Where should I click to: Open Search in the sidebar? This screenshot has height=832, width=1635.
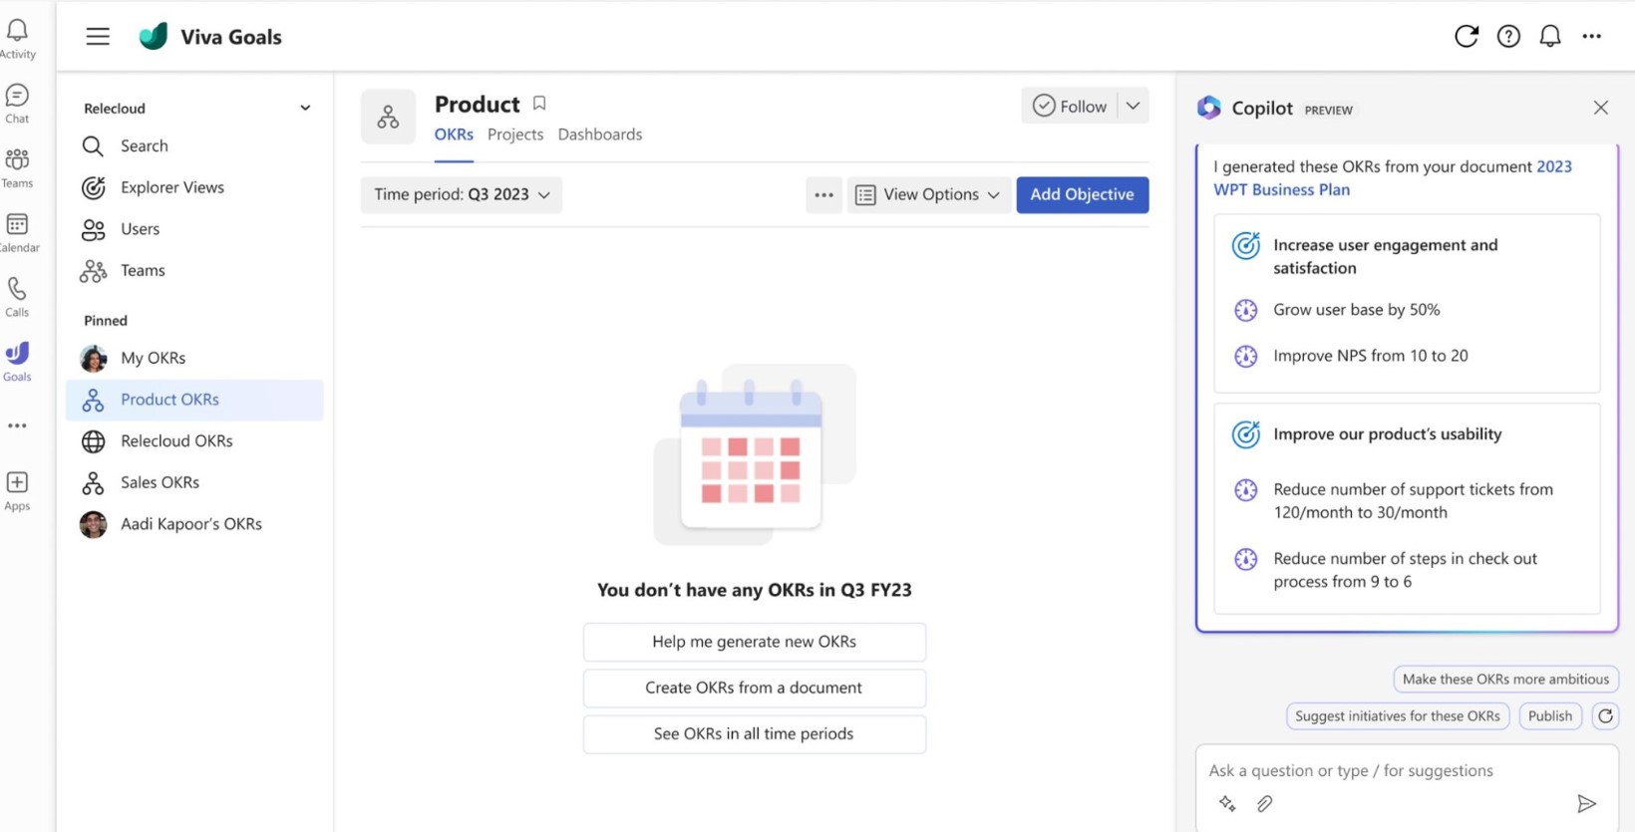(195, 145)
